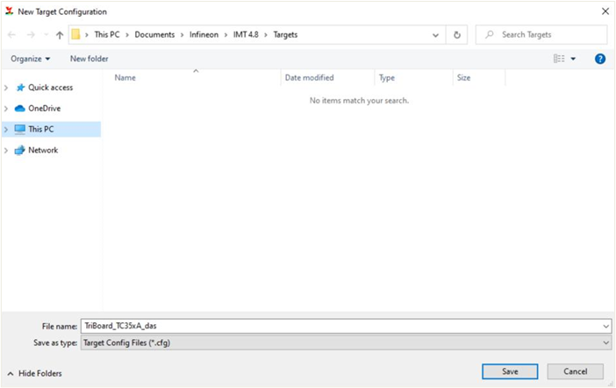
Task: Select the Network item in the sidebar
Action: point(42,150)
